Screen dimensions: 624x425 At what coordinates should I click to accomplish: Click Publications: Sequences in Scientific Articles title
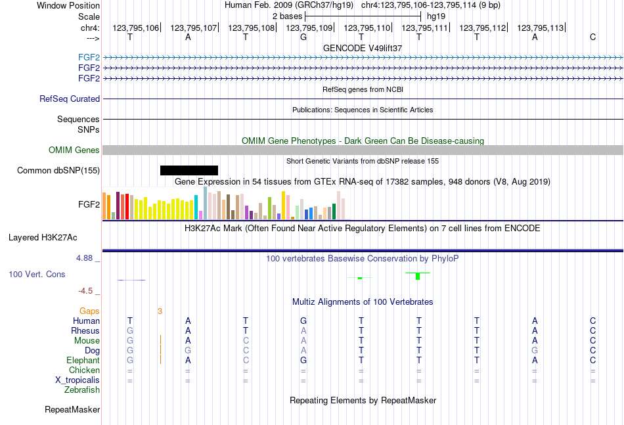pyautogui.click(x=363, y=110)
